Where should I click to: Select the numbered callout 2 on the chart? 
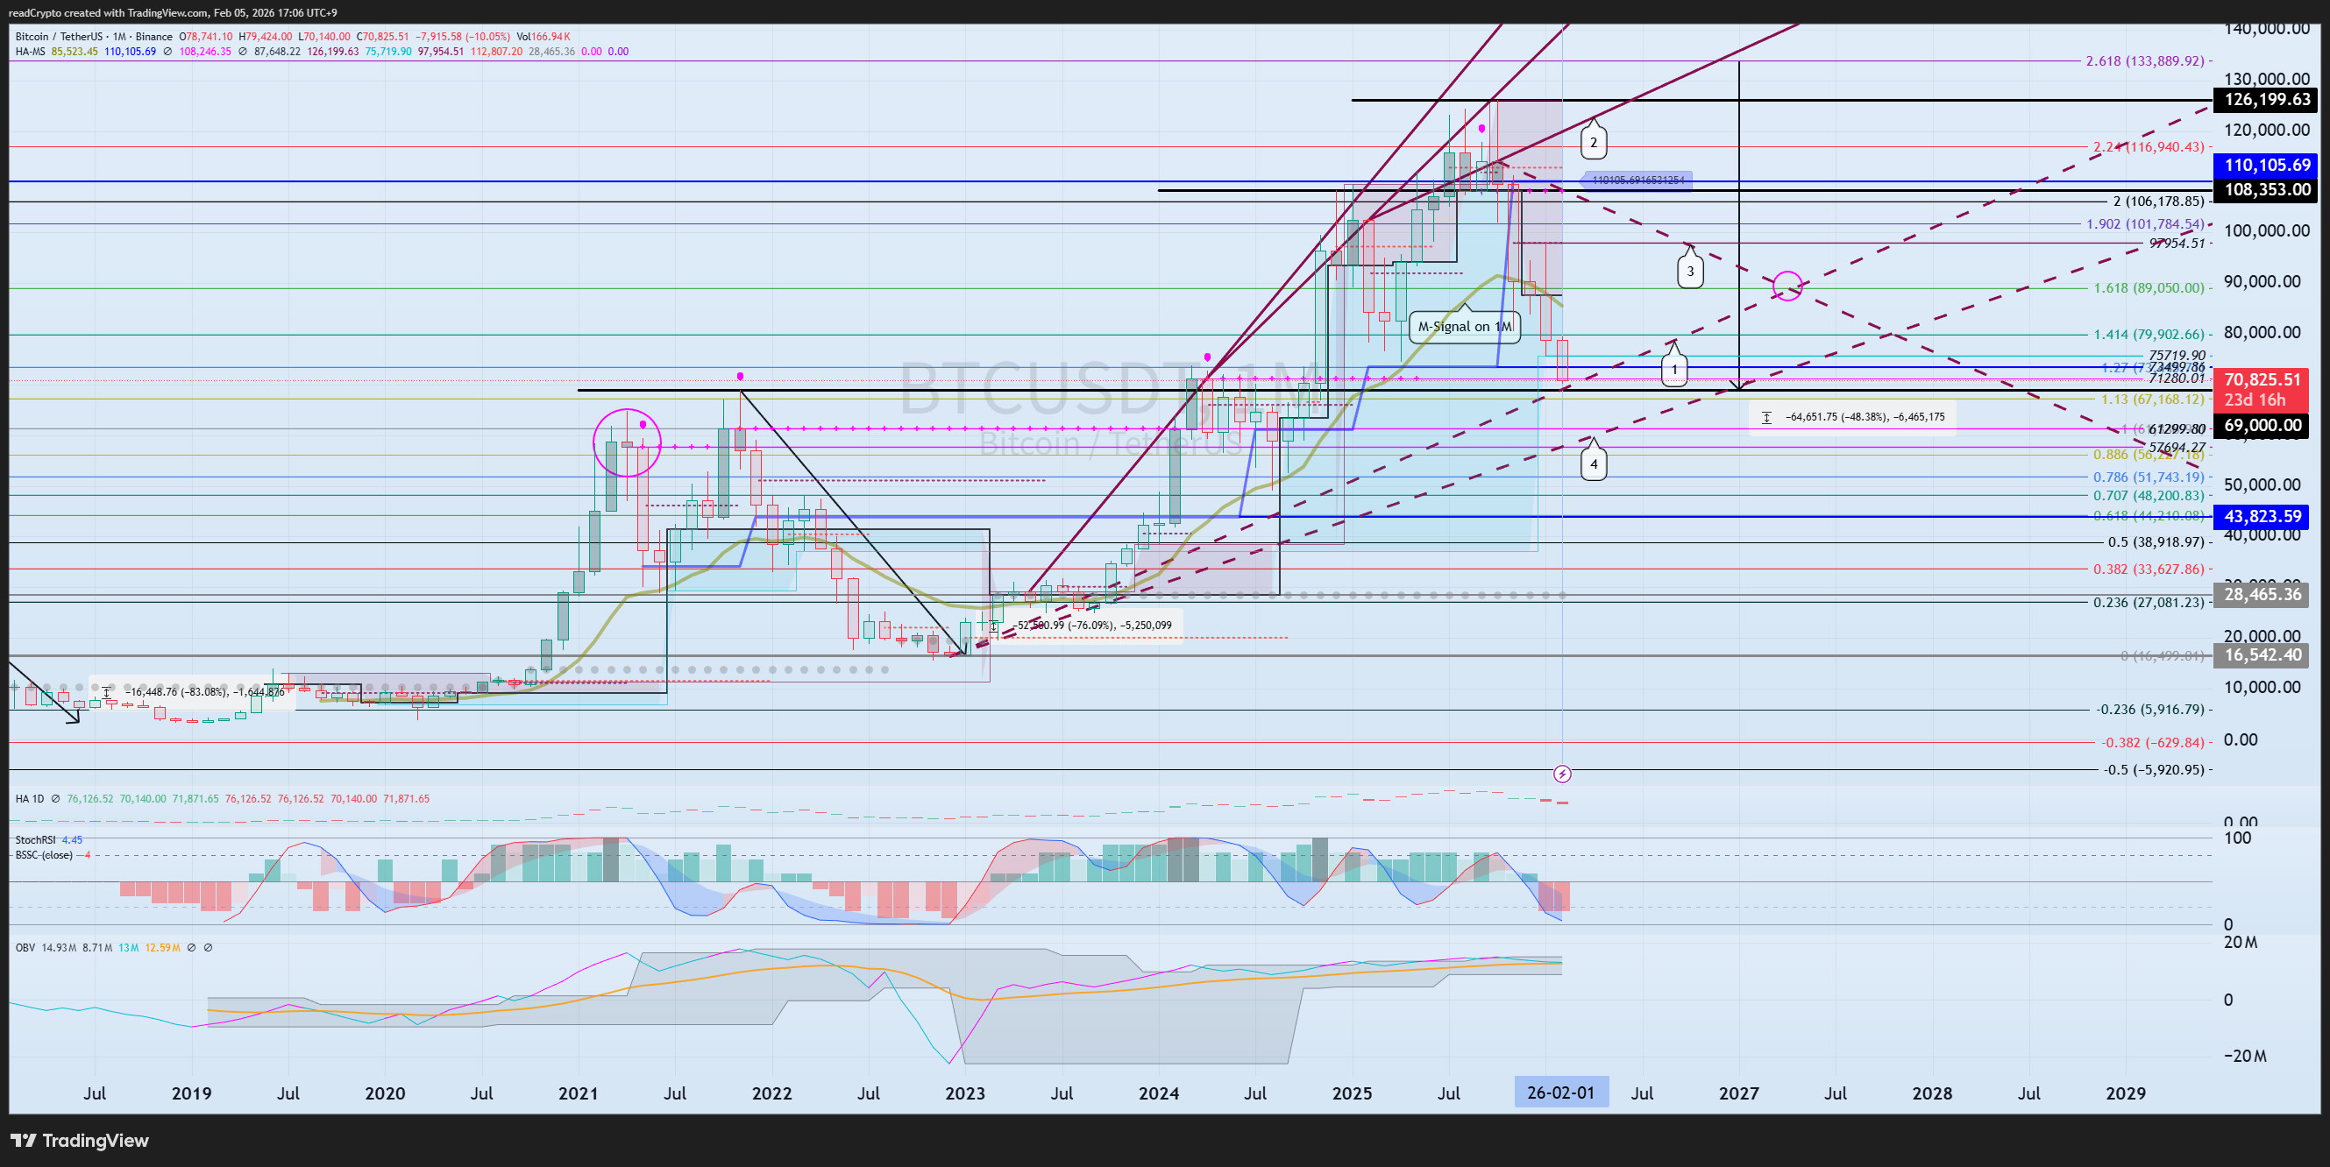(1594, 142)
